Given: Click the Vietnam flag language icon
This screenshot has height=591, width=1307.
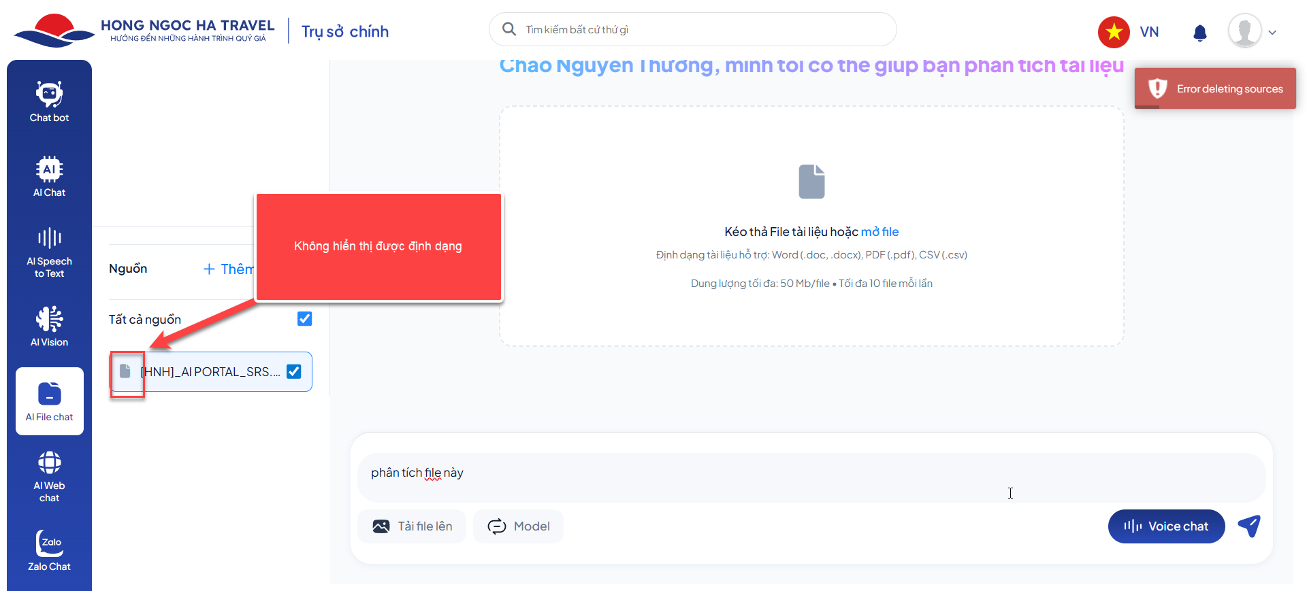Looking at the screenshot, I should click(1114, 32).
